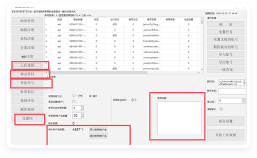The width and height of the screenshot is (257, 158).
Task: Click 导入账号 to import accounts
Action: pyautogui.click(x=226, y=55)
